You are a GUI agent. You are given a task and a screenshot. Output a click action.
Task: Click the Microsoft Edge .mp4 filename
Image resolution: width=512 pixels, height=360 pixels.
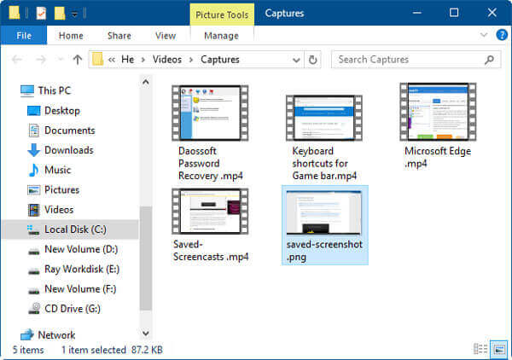tap(438, 157)
